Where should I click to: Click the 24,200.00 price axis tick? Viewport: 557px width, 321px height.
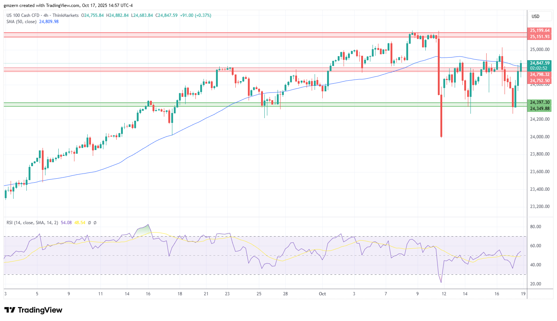click(x=540, y=119)
